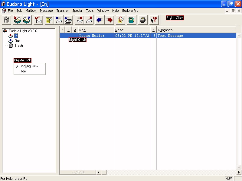Minimize the inner In mailbox window
Image resolution: width=242 pixels, height=181 pixels.
point(227,11)
